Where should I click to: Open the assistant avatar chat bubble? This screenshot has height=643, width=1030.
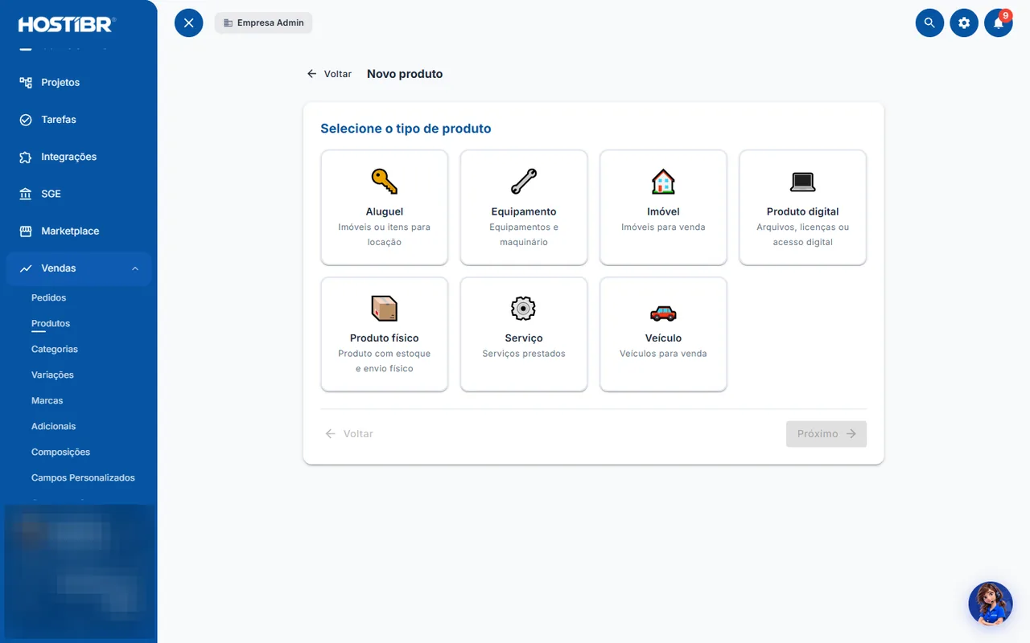991,604
